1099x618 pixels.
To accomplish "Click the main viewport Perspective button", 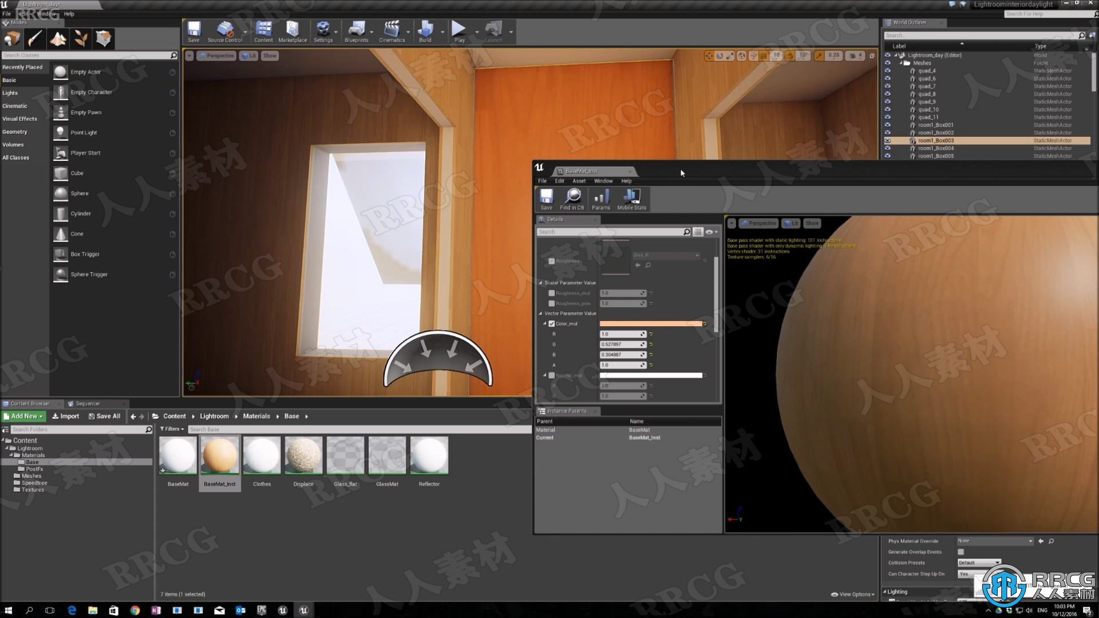I will coord(216,56).
